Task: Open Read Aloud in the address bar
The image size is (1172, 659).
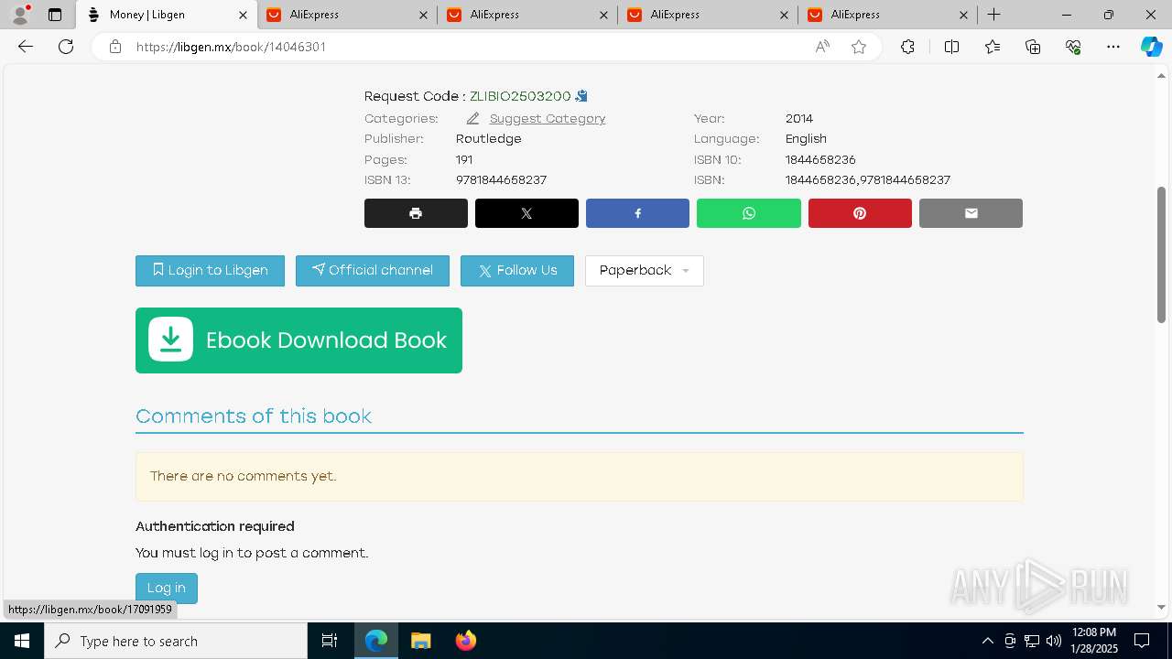Action: (x=822, y=47)
